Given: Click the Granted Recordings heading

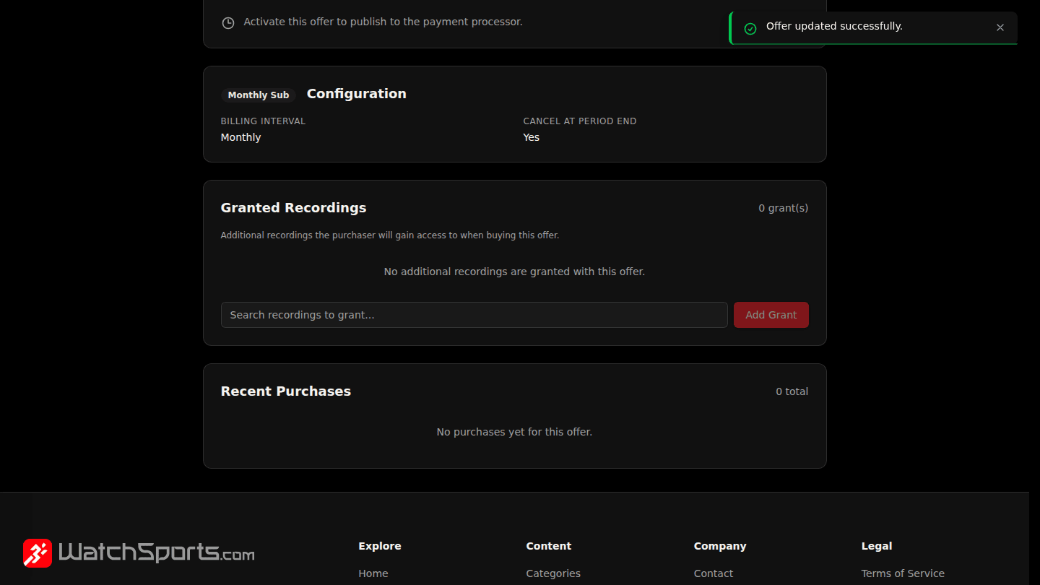Looking at the screenshot, I should click(293, 208).
